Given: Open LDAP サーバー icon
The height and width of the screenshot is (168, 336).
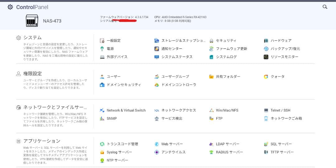Looking at the screenshot, I should tap(211, 144).
